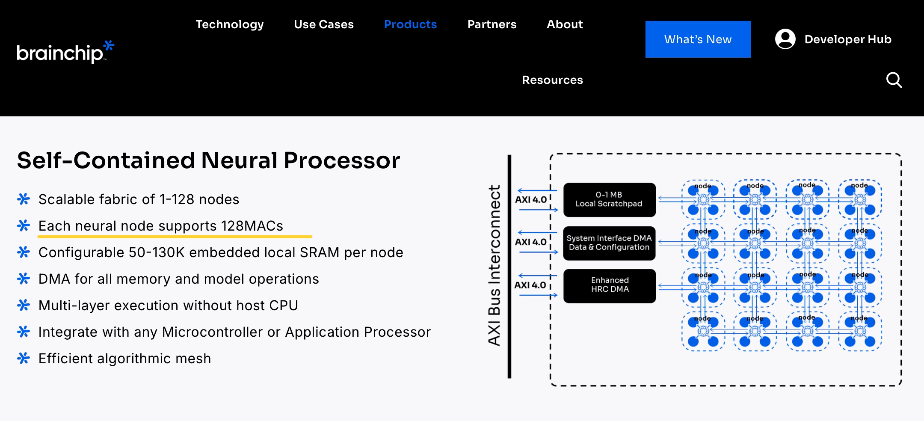Screen dimensions: 924x421
Task: Click bullet star icon beside Each neural node
Action: click(24, 225)
